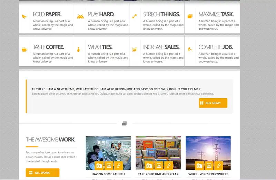Click the gavel icon beside Complete Job
Screen dimensions: 276x180
click(190, 49)
